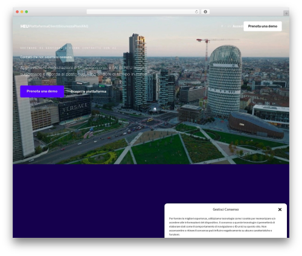
Task: Click the red close window button
Action: pos(18,11)
